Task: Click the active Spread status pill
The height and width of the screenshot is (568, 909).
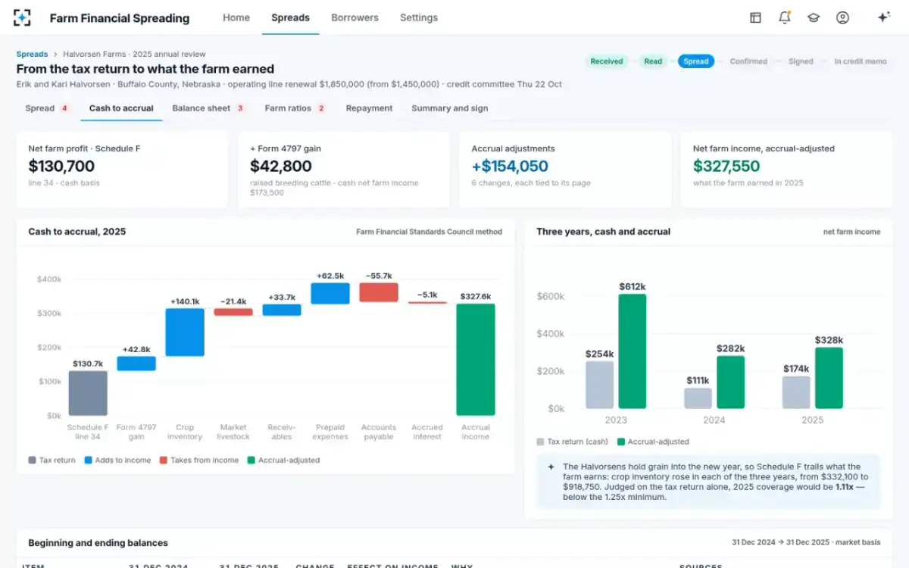Action: (x=696, y=61)
